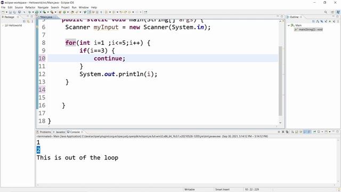The width and height of the screenshot is (341, 192).
Task: Toggle Show Console on Standard Out
Action: pos(305,132)
